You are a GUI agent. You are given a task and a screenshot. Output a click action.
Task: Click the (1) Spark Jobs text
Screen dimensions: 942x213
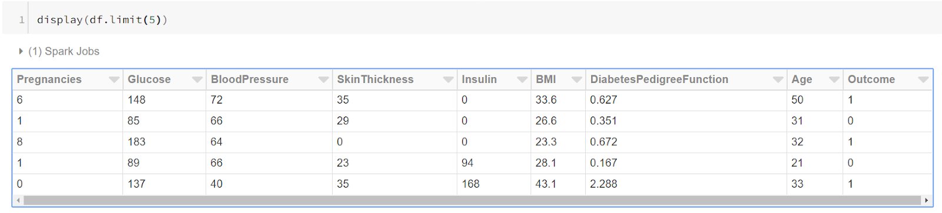coord(64,51)
